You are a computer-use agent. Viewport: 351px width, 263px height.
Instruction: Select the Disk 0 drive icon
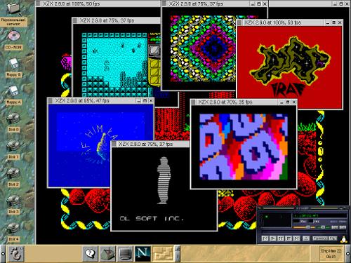coord(13,119)
